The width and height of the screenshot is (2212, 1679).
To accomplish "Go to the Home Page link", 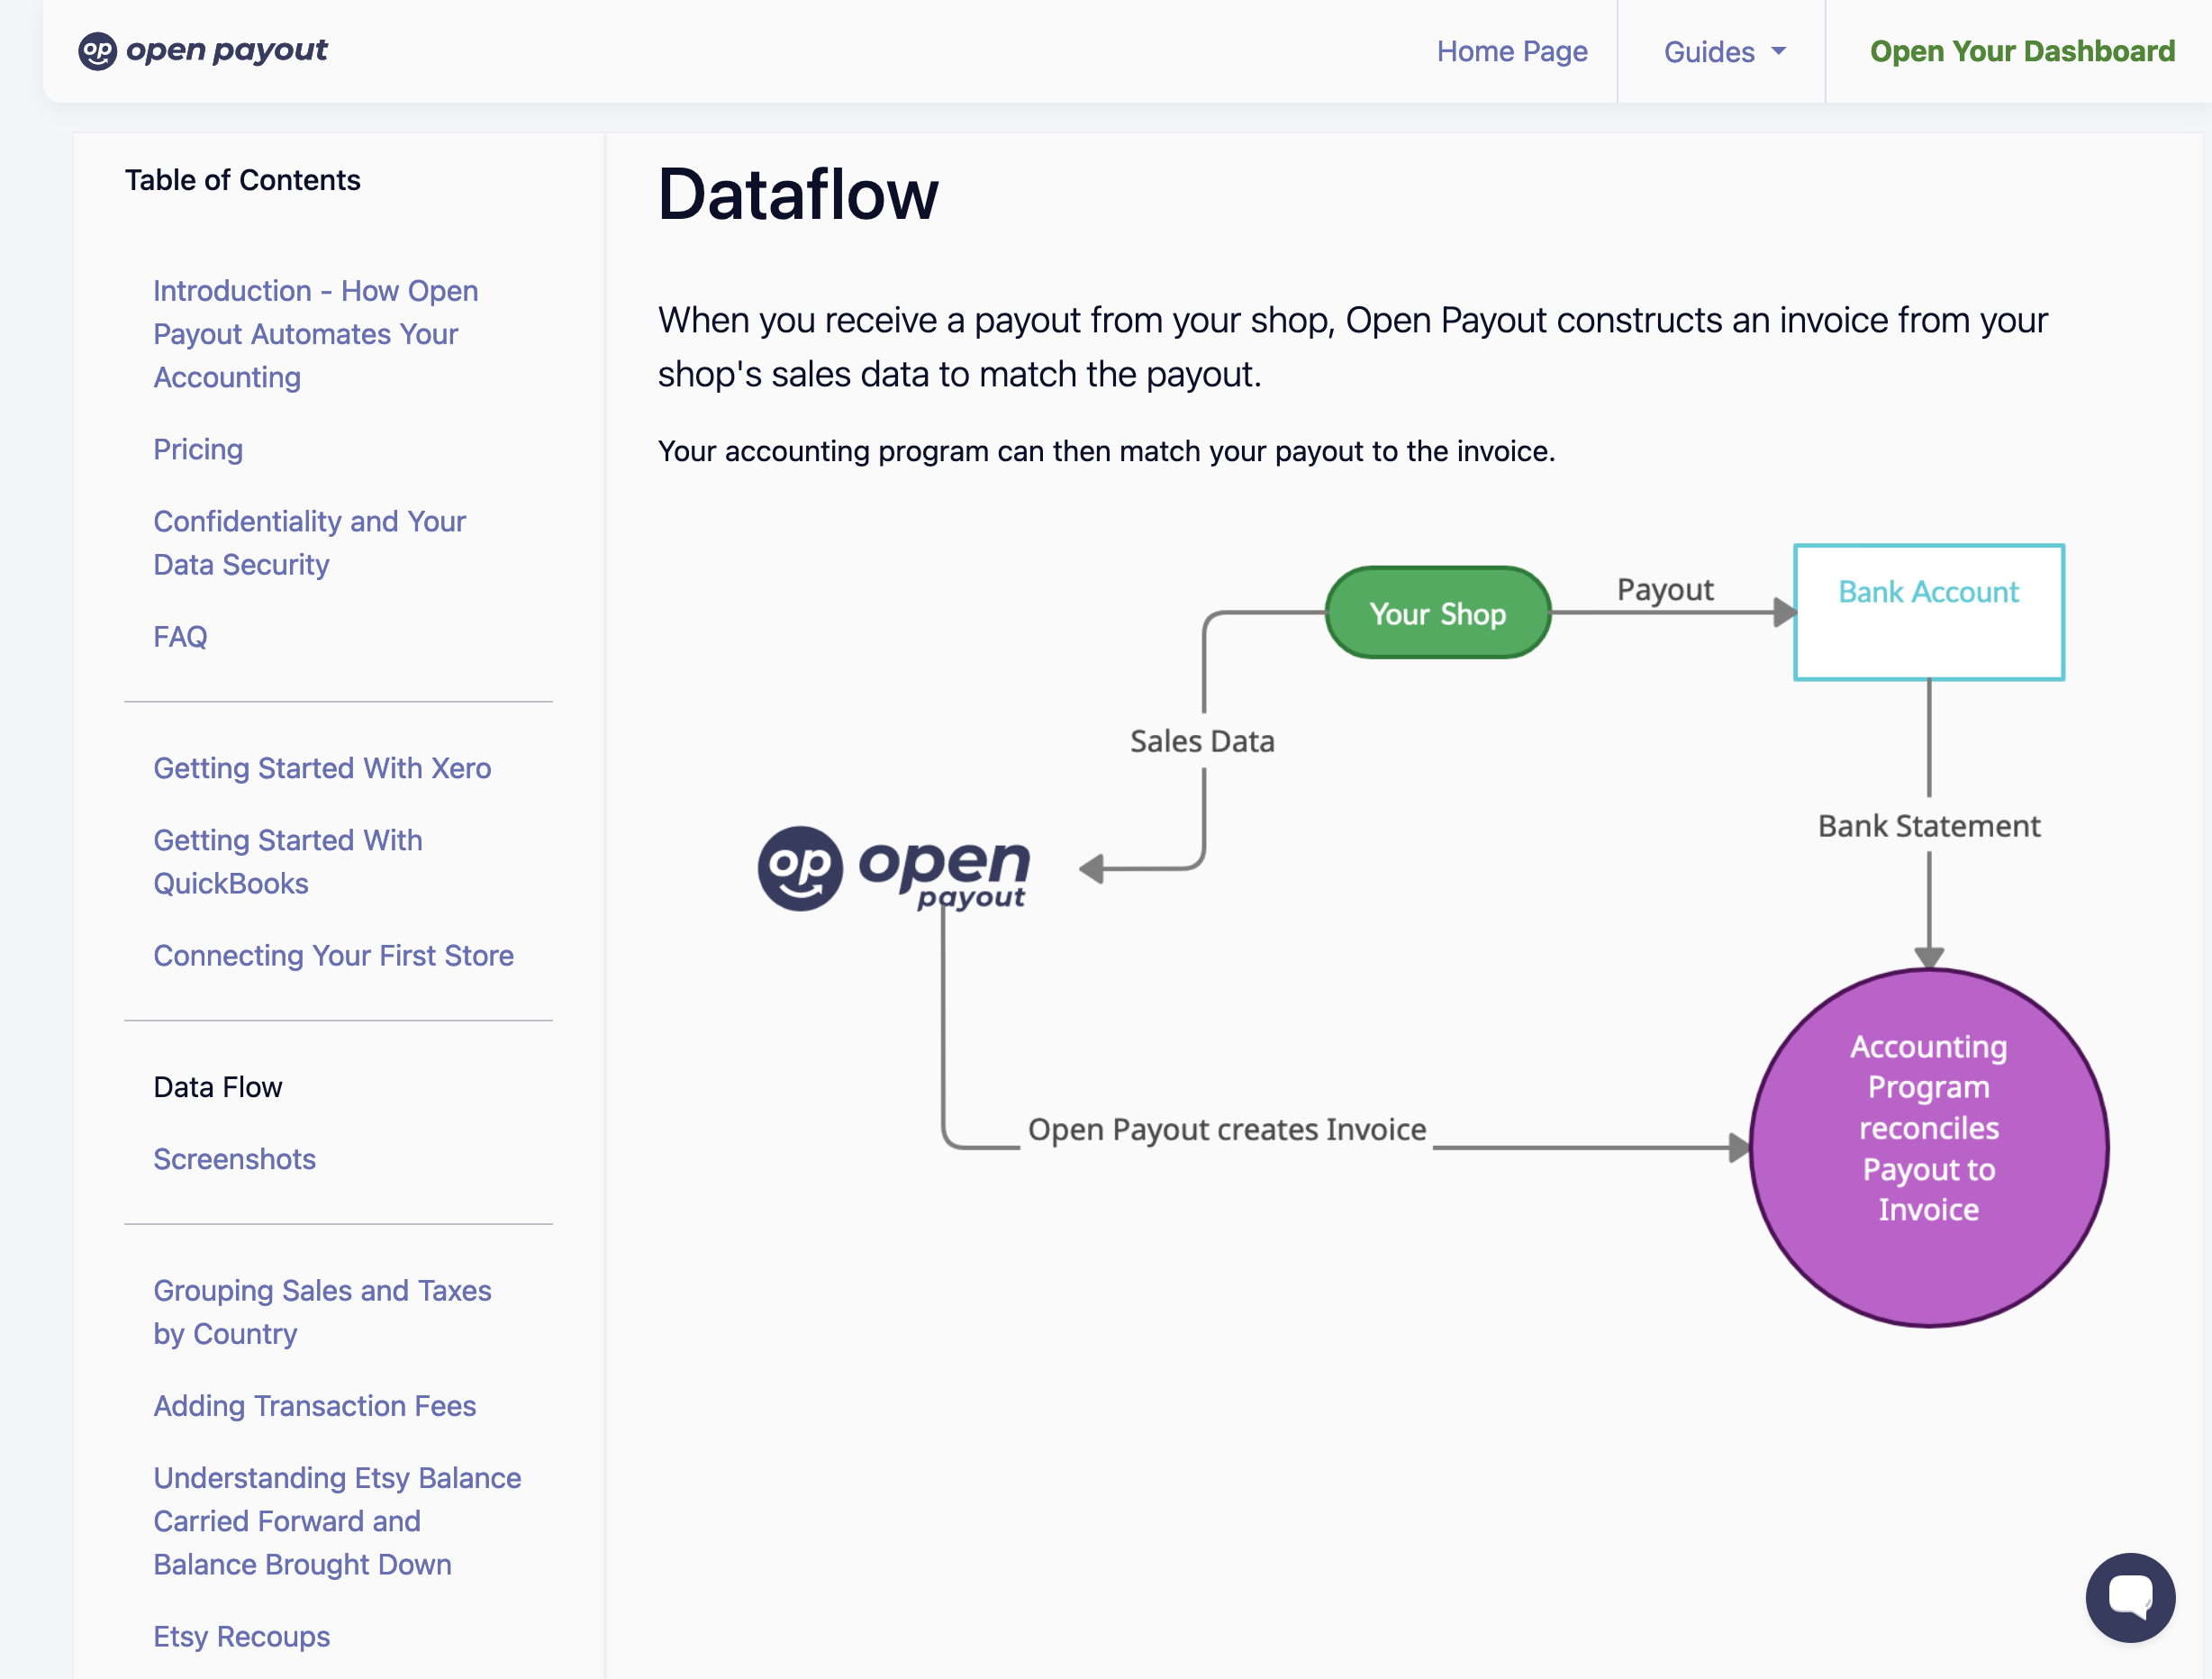I will tap(1511, 51).
